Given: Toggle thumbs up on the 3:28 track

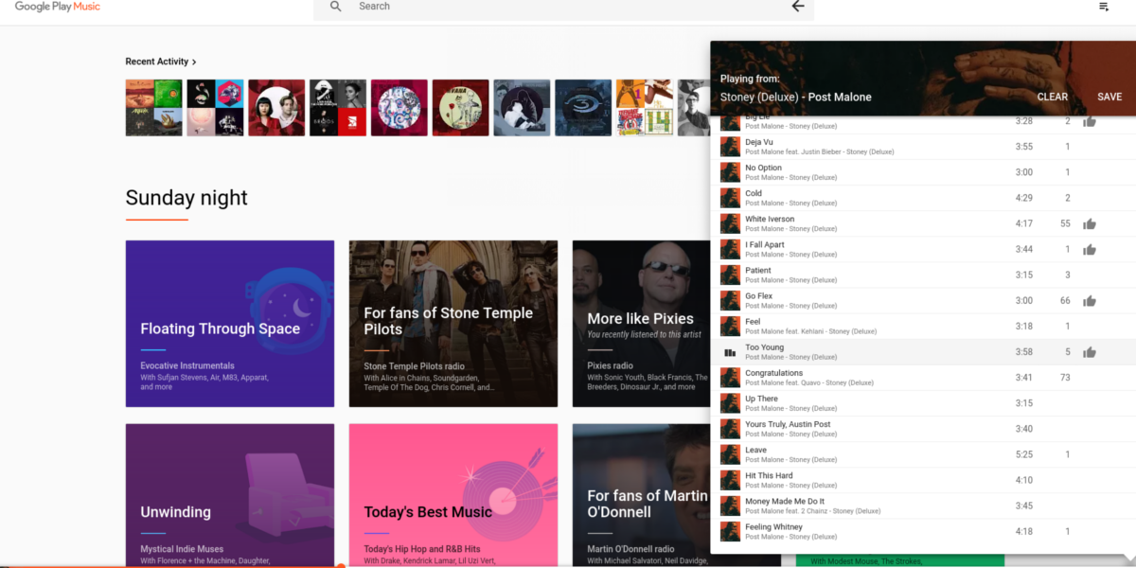Looking at the screenshot, I should (1090, 121).
